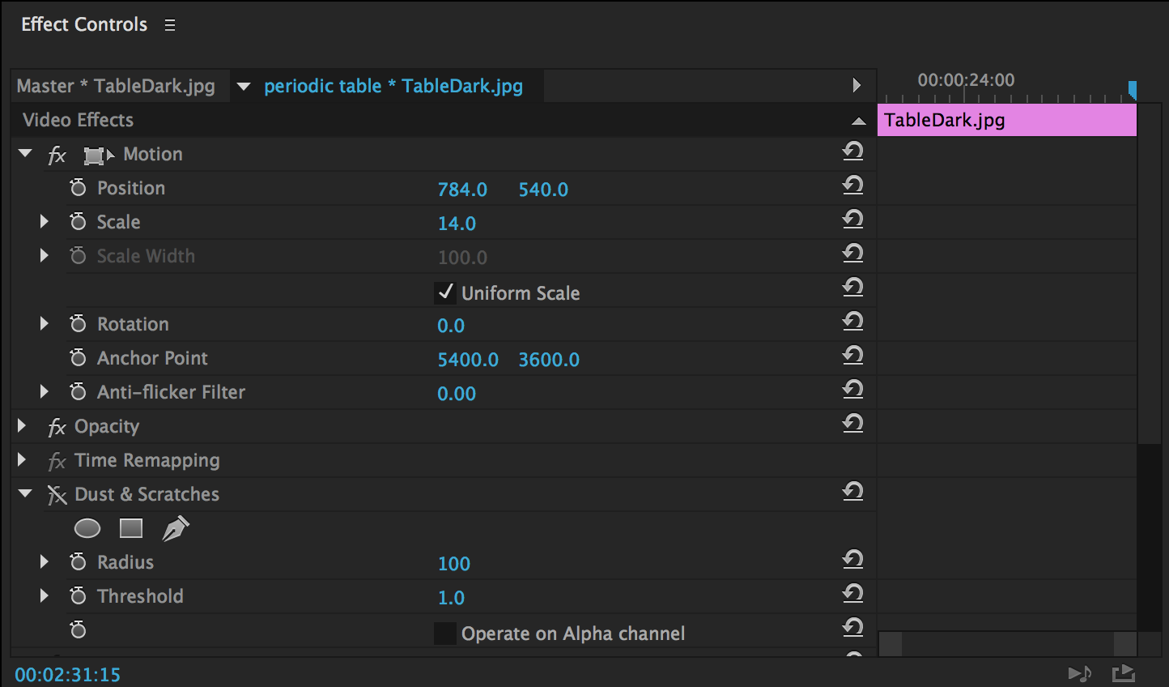The image size is (1169, 687).
Task: Enable the Dust & Scratches fx effect
Action: tap(57, 495)
